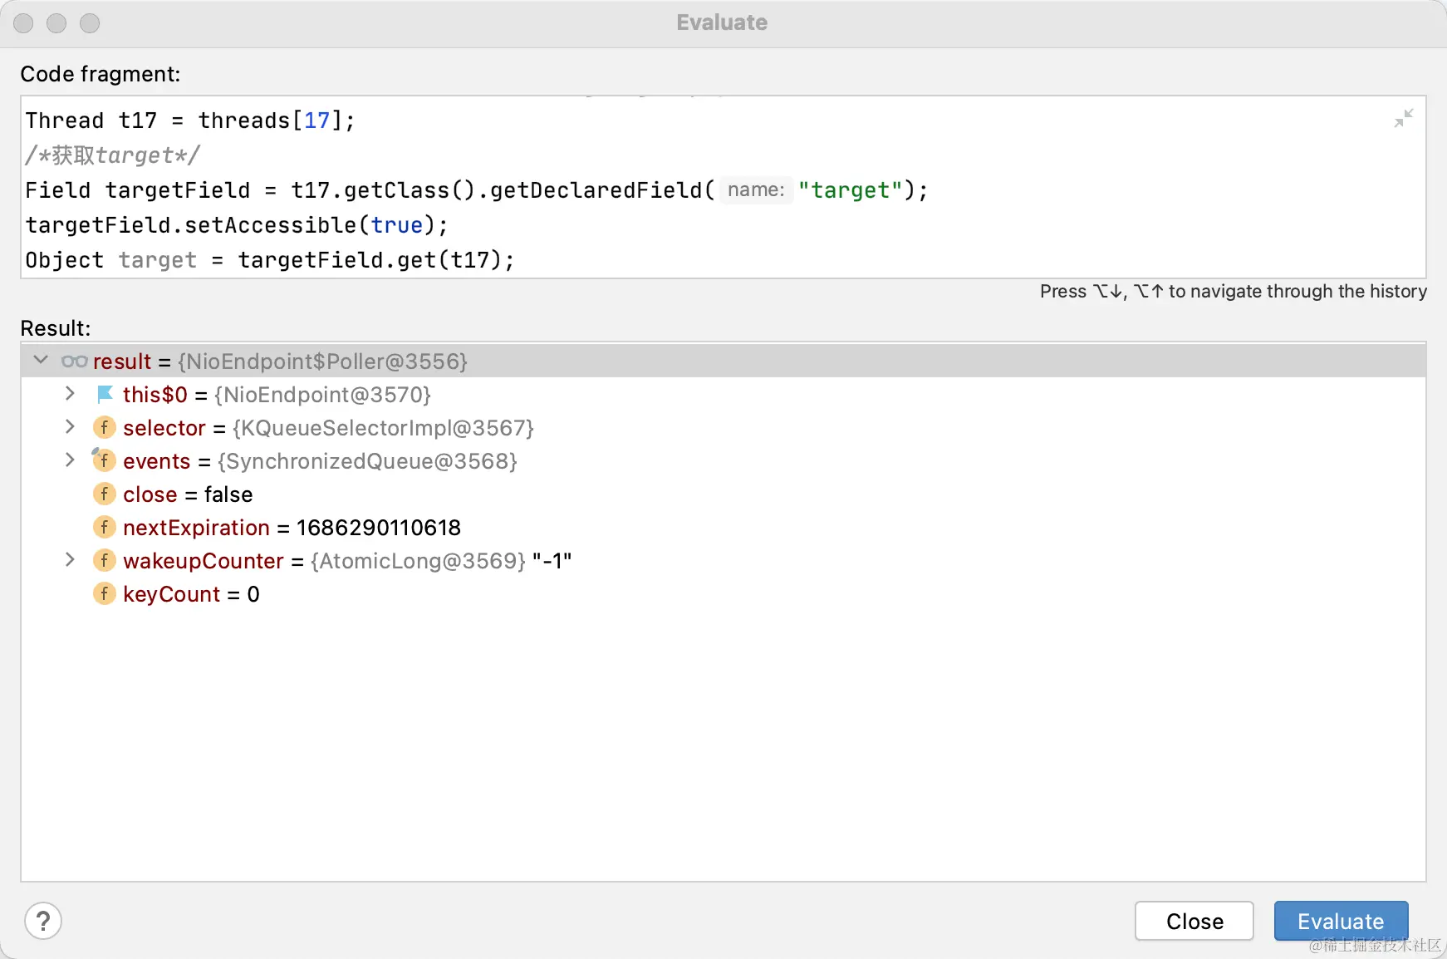Click the Close button
This screenshot has height=959, width=1447.
1194,921
